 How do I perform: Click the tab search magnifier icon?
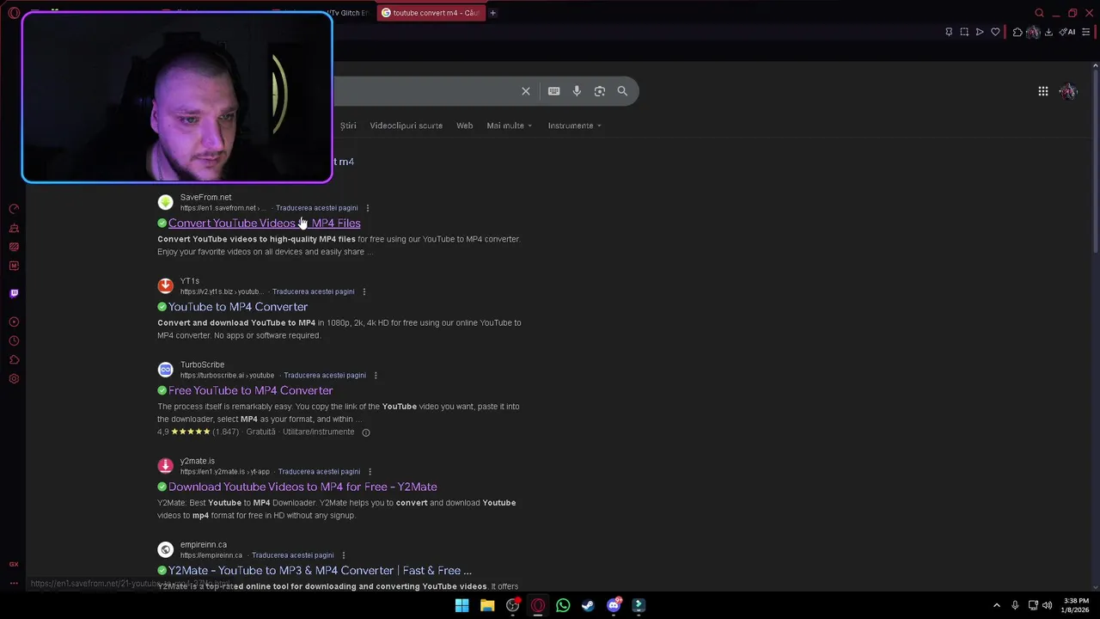(x=1039, y=13)
